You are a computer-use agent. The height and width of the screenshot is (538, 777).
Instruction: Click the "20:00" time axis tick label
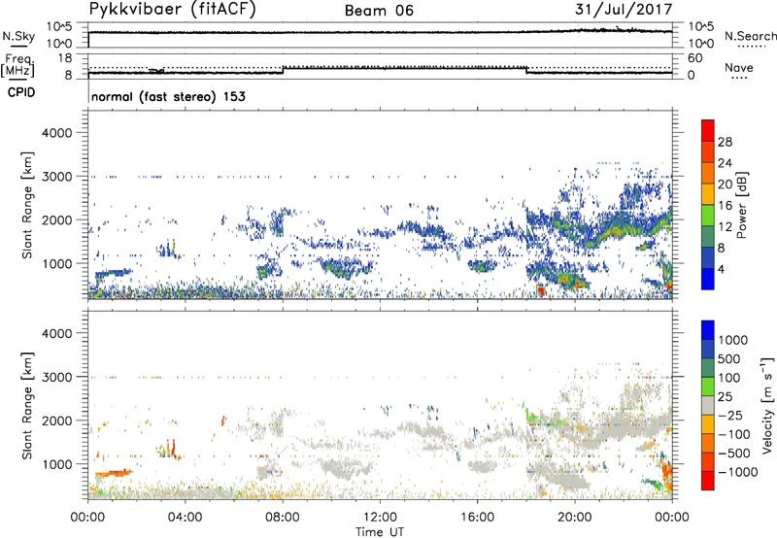coord(574,518)
